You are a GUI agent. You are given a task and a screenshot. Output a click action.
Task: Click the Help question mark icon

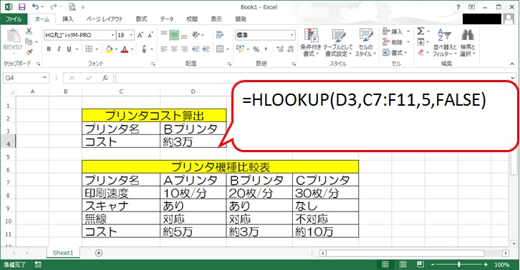tap(458, 7)
